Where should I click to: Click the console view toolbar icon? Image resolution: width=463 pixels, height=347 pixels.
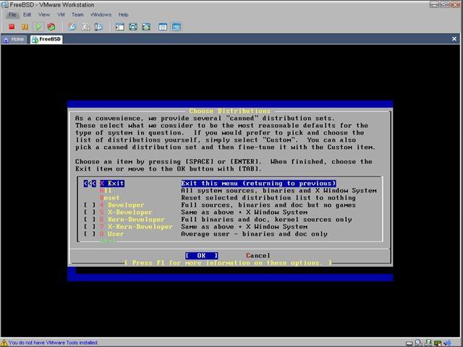point(177,27)
